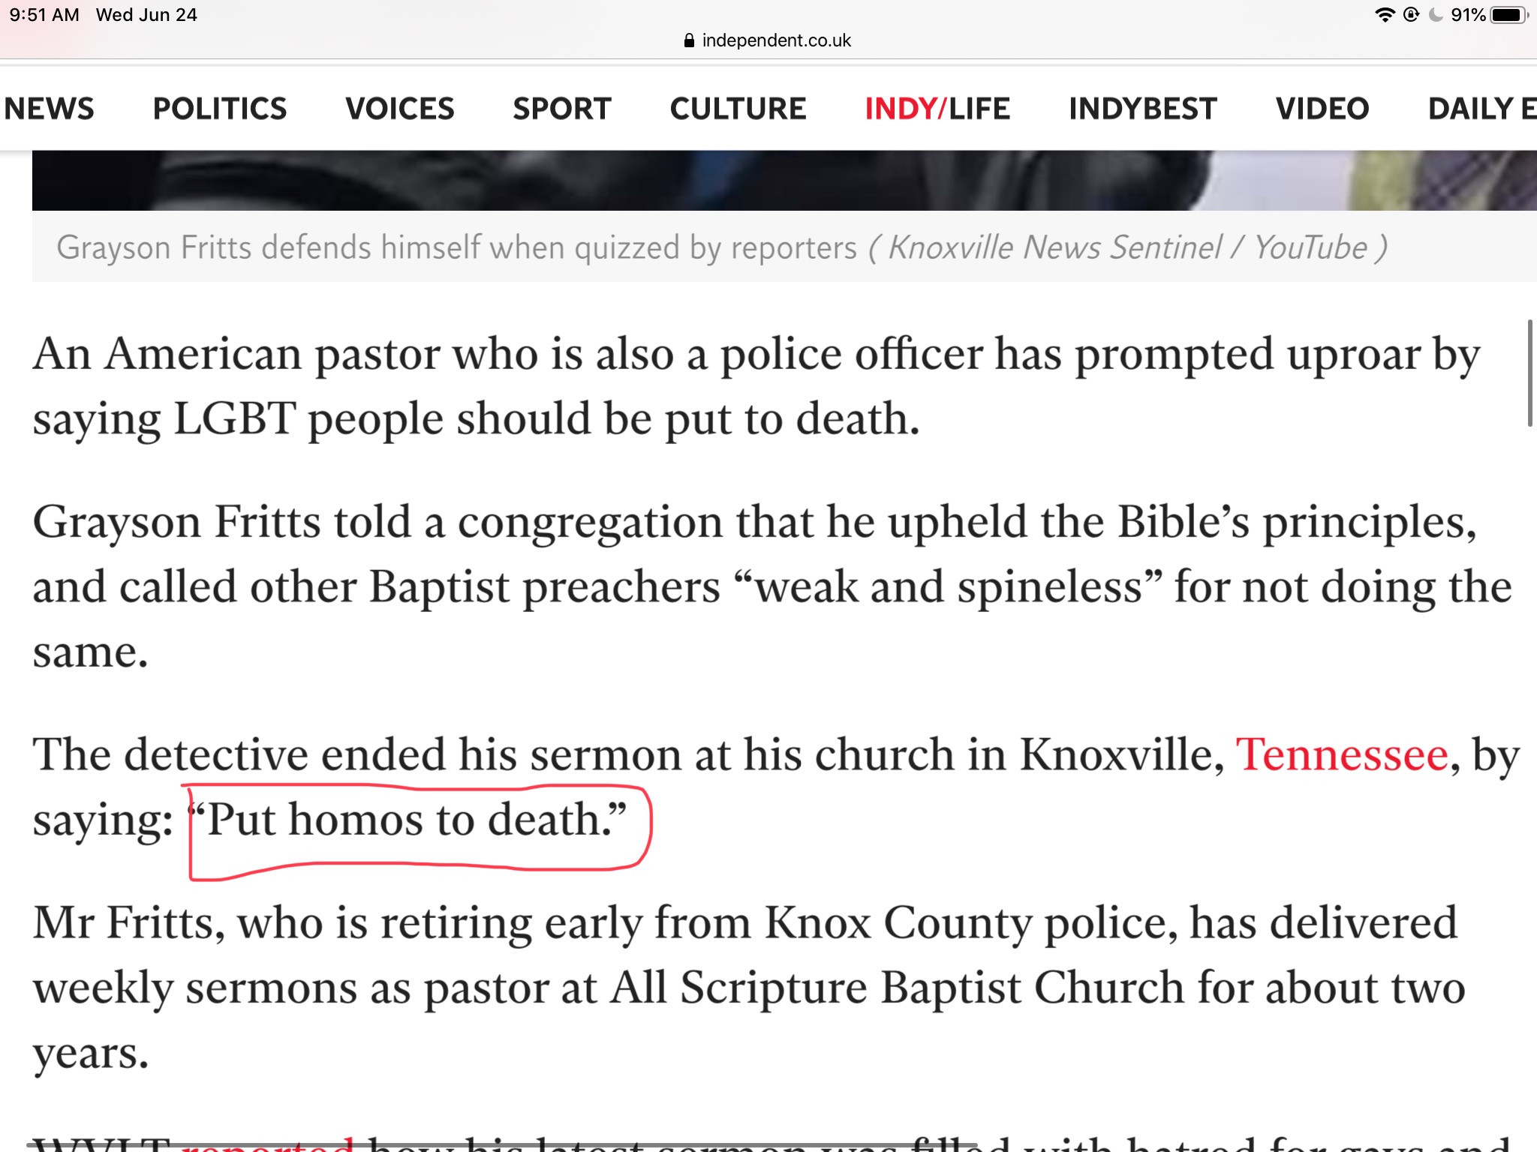Viewport: 1537px width, 1152px height.
Task: Follow the red Tennessee link
Action: (x=1342, y=754)
